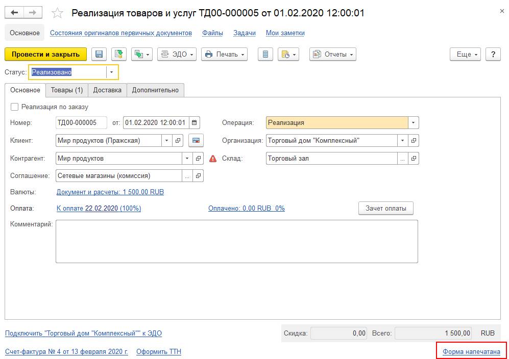This screenshot has width=509, height=359.
Task: Click the Скидка amount field
Action: (x=338, y=333)
